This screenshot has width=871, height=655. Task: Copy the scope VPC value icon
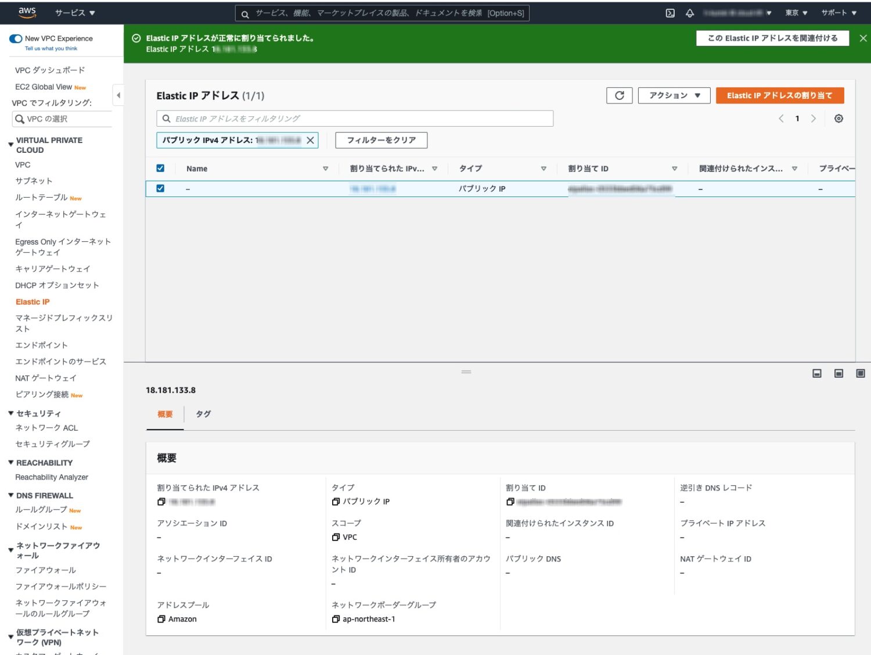click(x=336, y=537)
